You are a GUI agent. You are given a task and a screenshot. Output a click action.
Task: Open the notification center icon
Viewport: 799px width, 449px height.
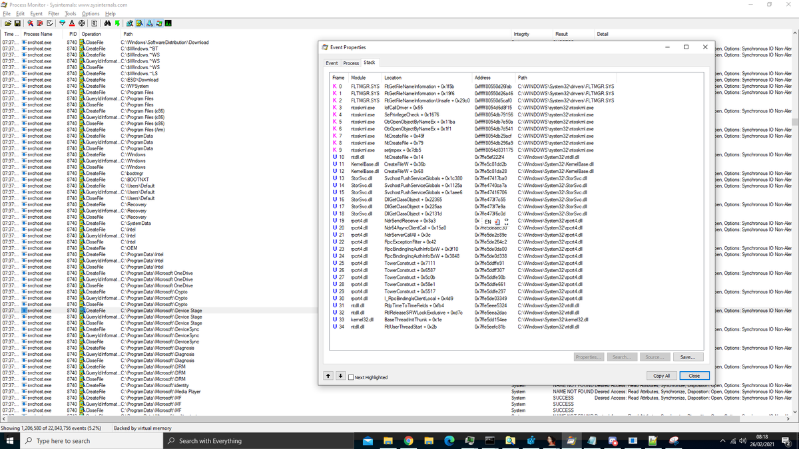786,440
